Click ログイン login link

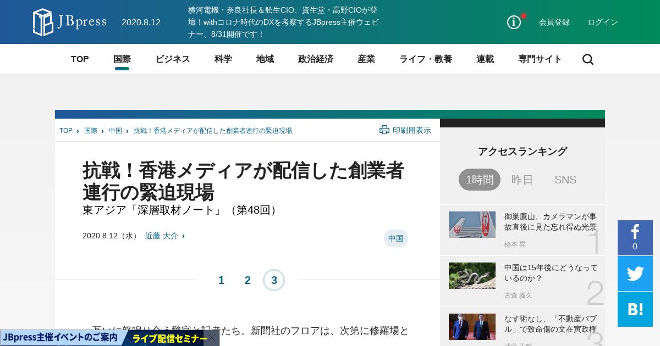[x=603, y=22]
